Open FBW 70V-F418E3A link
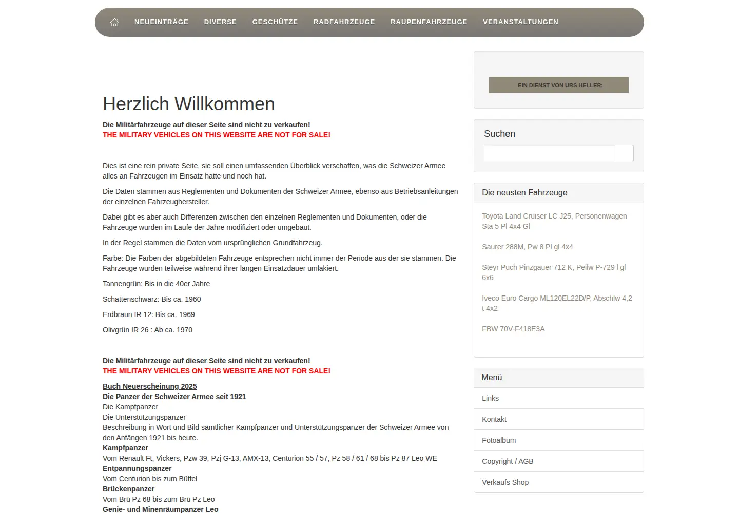 click(x=513, y=329)
